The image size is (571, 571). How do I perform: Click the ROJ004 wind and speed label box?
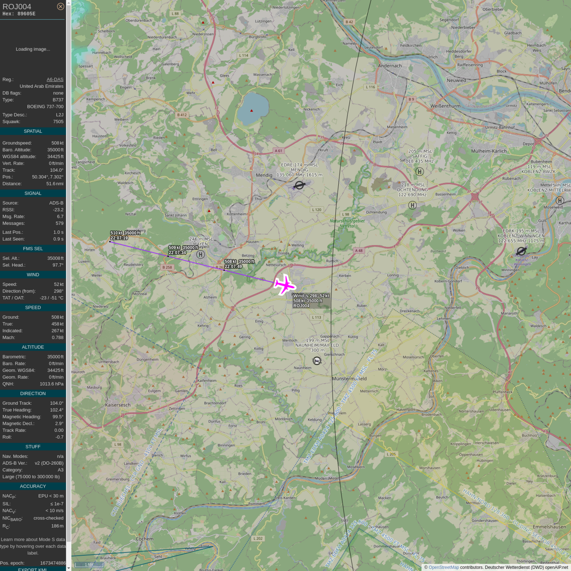click(x=311, y=301)
